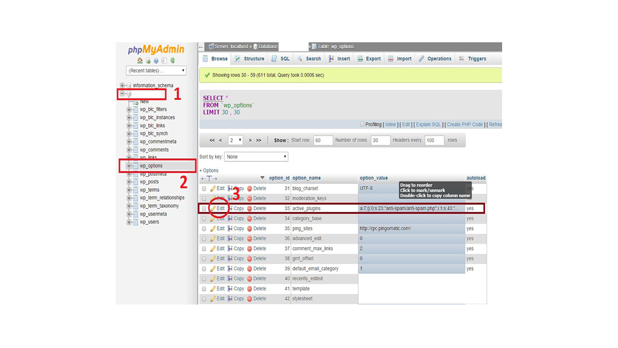This screenshot has height=348, width=618.
Task: Switch to the Structure tab
Action: click(x=250, y=59)
